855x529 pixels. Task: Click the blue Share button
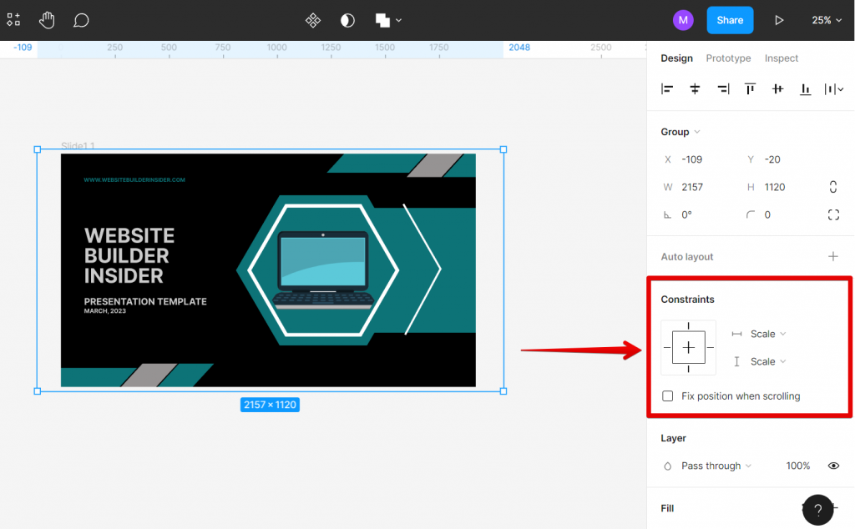pyautogui.click(x=730, y=20)
